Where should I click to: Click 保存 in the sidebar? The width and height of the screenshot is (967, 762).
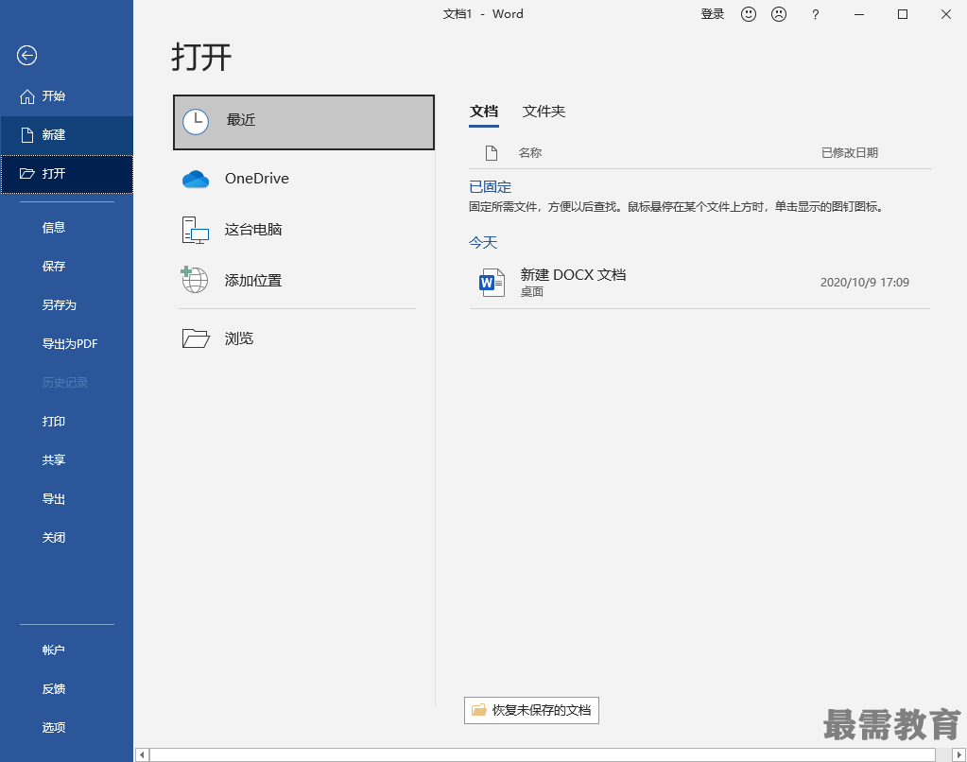[x=66, y=267]
